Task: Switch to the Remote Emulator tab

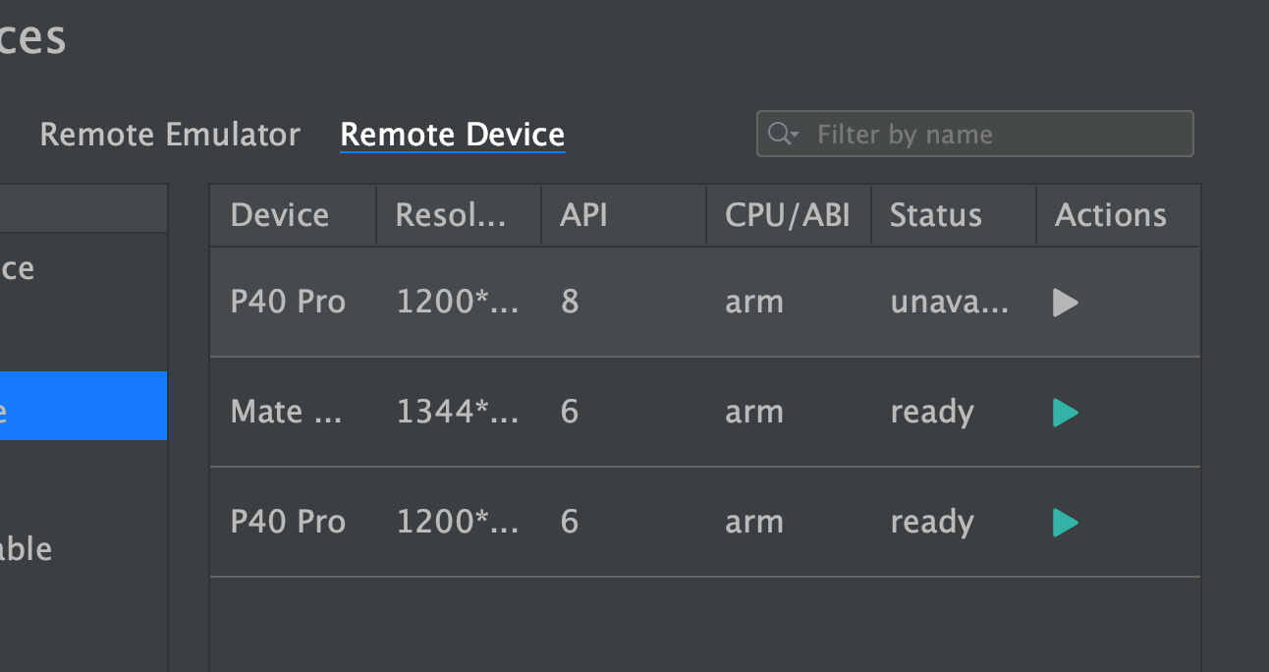Action: (x=170, y=135)
